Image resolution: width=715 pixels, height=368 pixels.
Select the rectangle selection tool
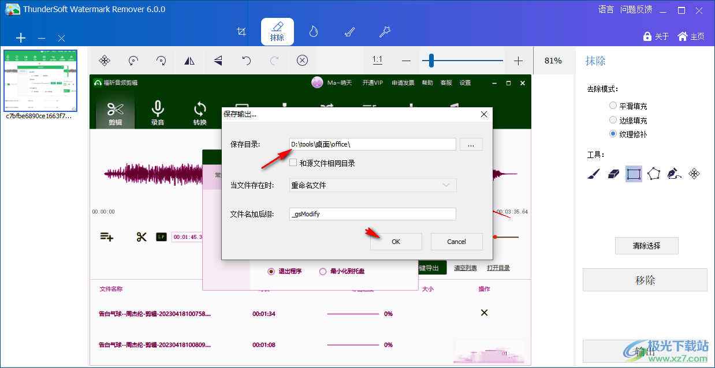634,173
